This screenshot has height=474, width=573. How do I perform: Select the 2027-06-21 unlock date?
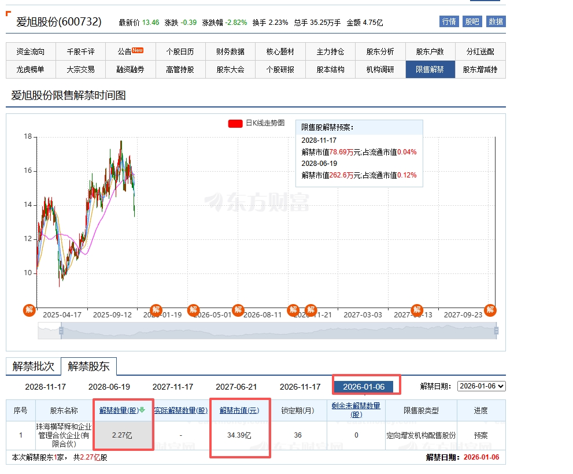click(x=236, y=387)
